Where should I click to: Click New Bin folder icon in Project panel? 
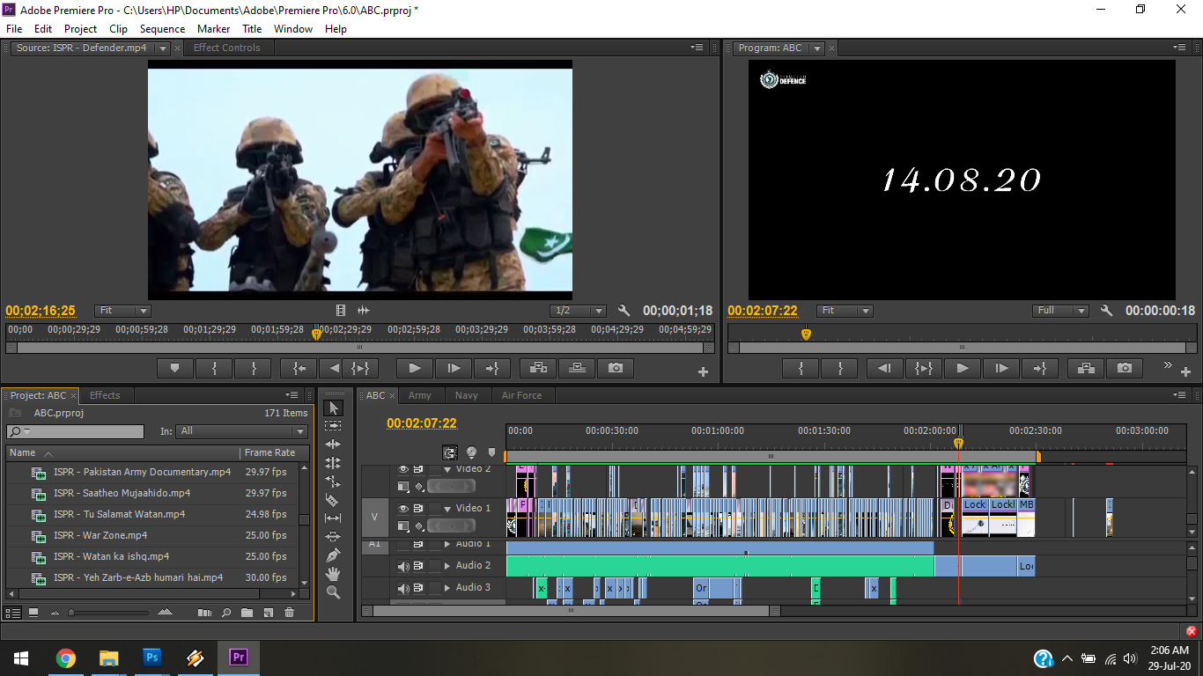point(247,613)
